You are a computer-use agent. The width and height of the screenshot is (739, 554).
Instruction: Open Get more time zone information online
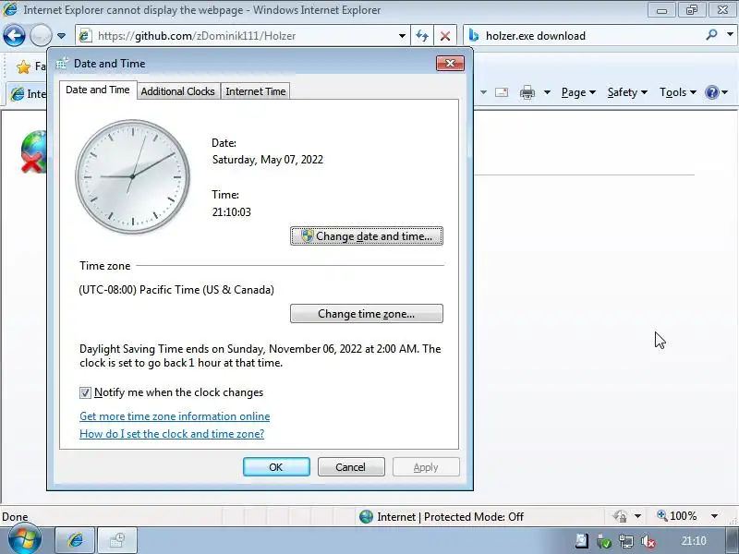[175, 416]
